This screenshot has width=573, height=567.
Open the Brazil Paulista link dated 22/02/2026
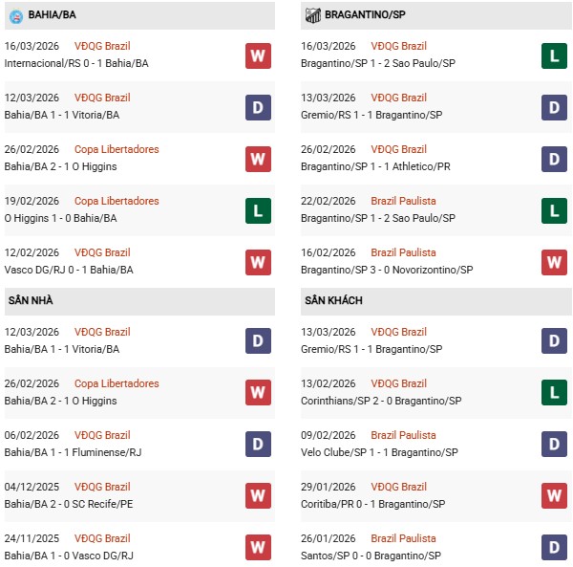coord(405,201)
